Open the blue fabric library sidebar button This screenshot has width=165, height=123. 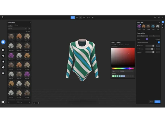coord(3,42)
